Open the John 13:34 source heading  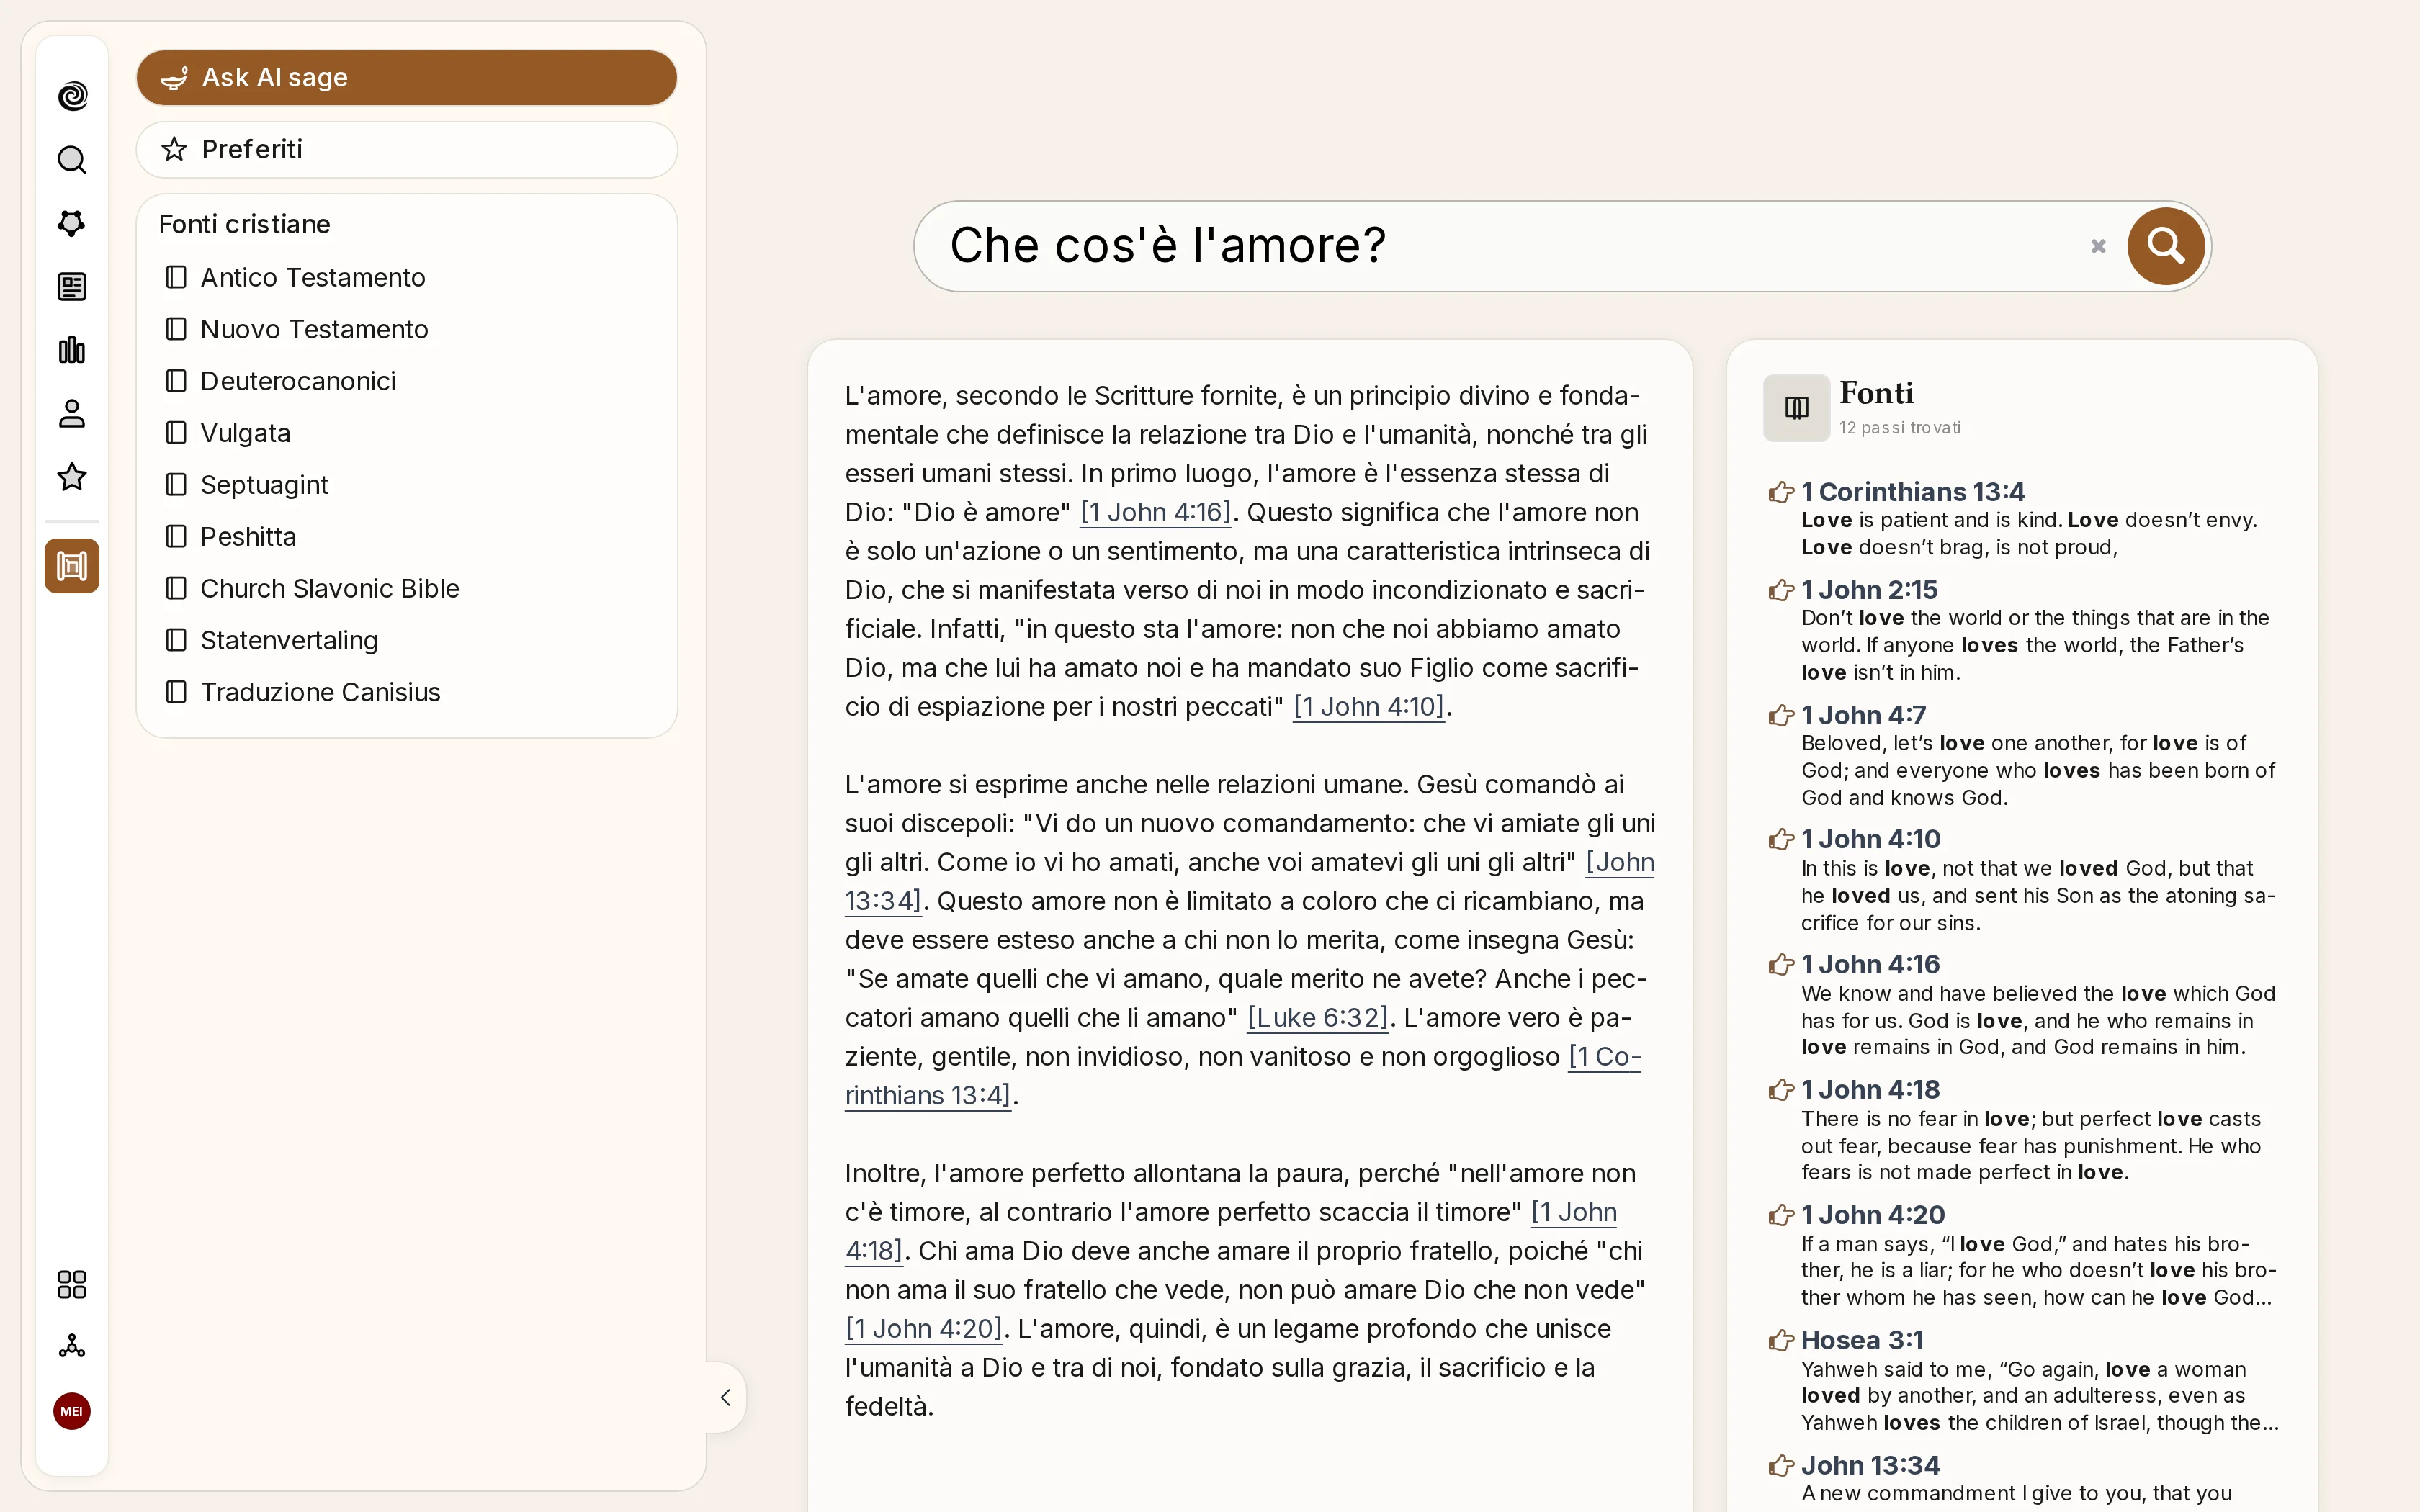pos(1870,1465)
